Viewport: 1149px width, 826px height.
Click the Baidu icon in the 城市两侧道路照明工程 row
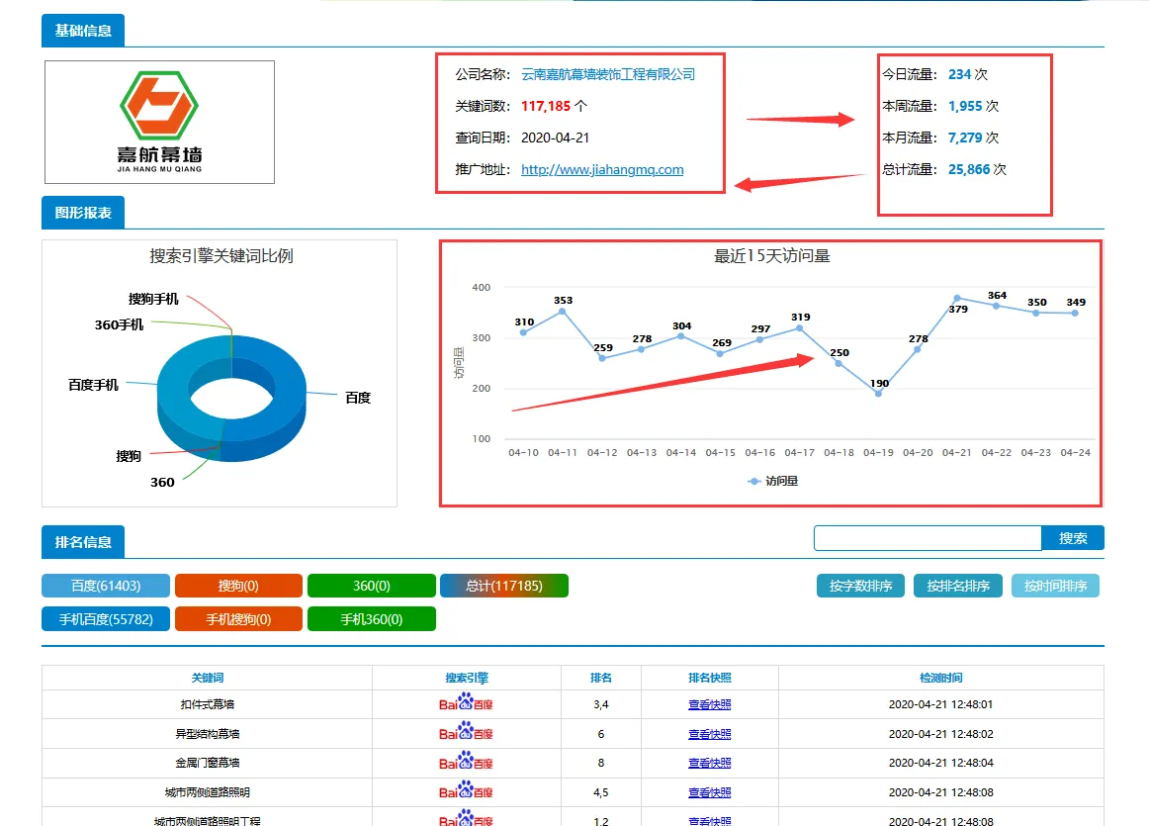click(x=465, y=819)
